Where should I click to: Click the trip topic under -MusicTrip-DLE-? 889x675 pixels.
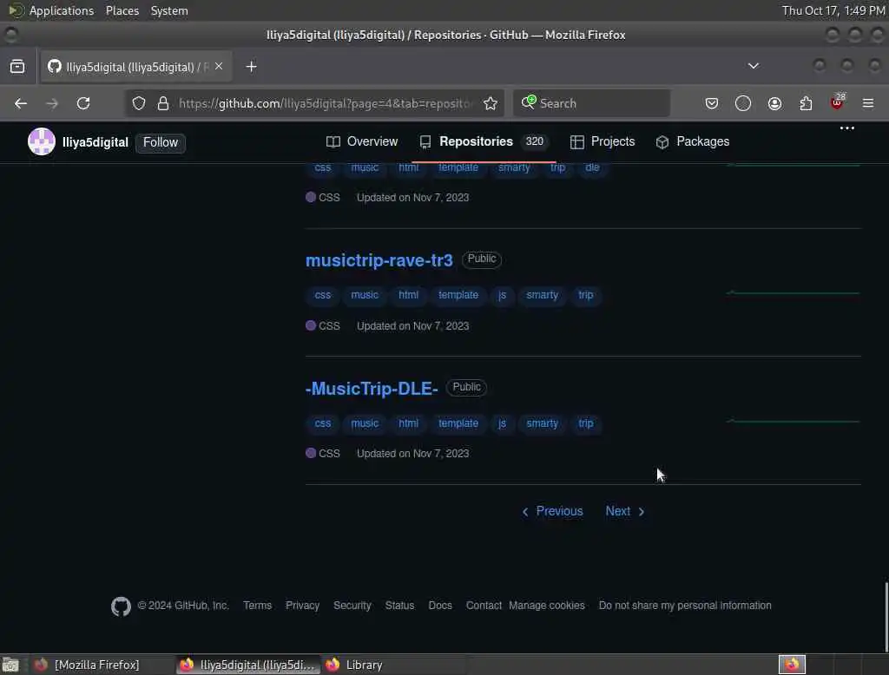point(586,423)
